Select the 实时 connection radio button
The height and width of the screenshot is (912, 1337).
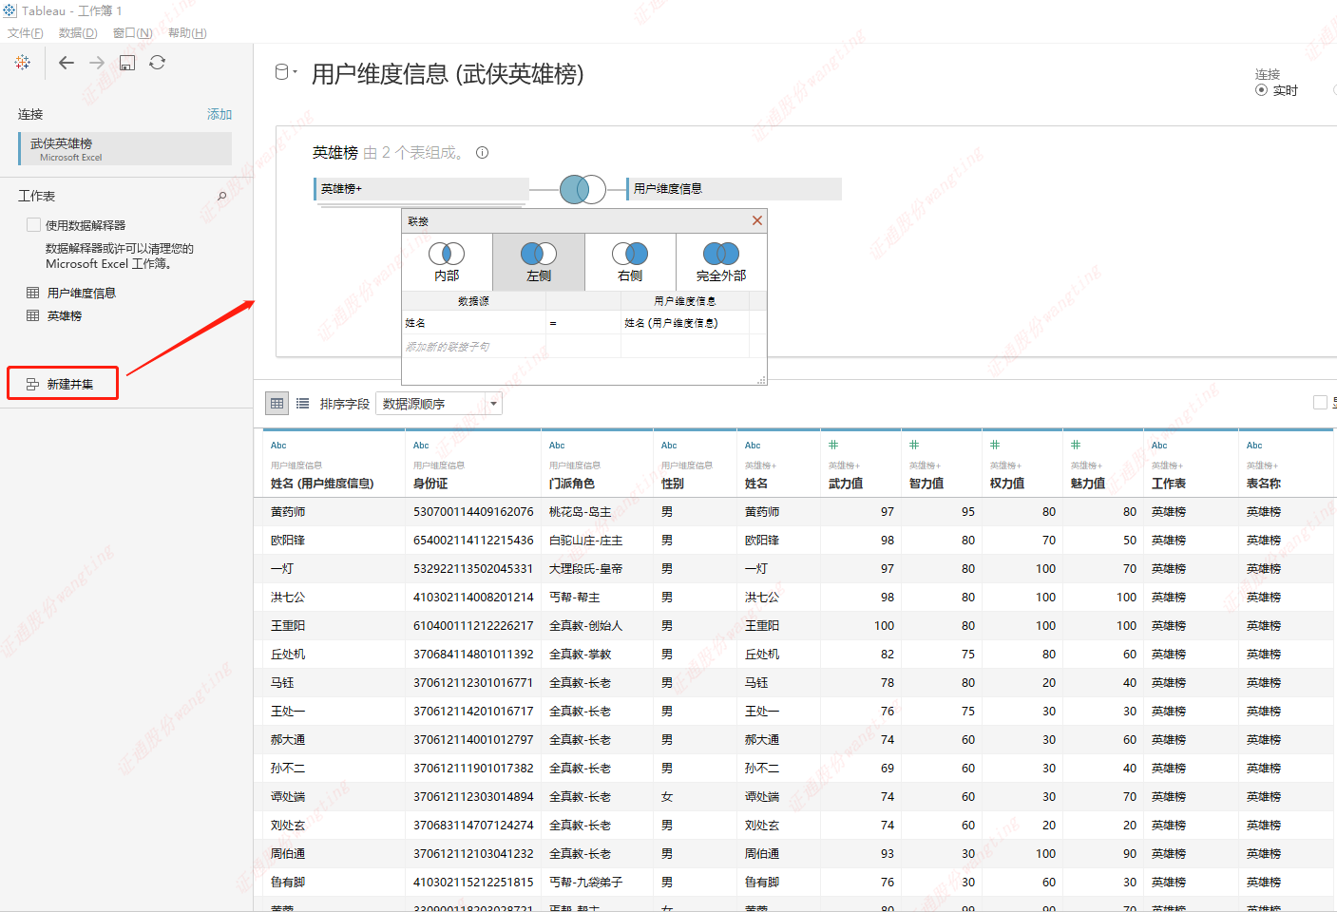pos(1262,90)
